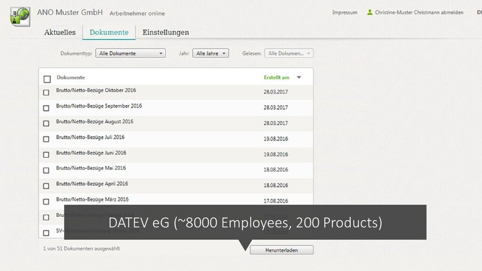Check the August 2016 document checkbox
This screenshot has height=271, width=482.
pyautogui.click(x=46, y=124)
